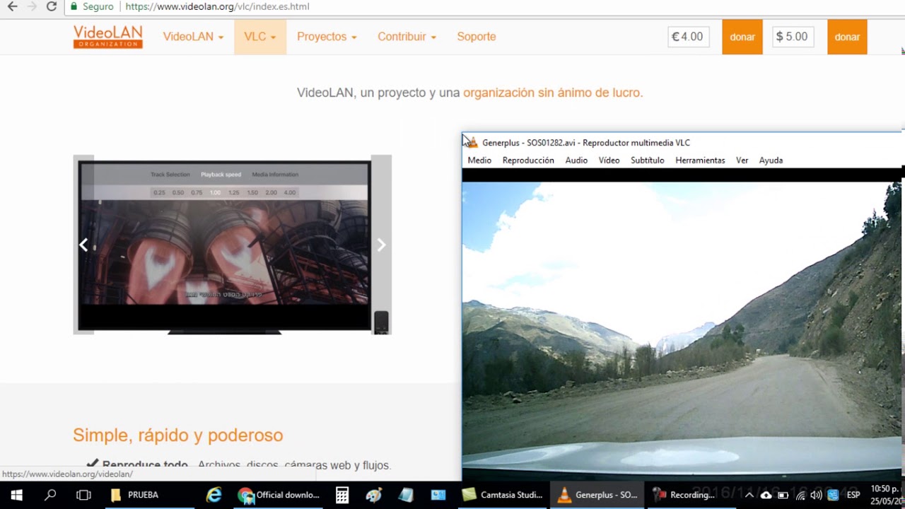
Task: Expand the VLC dropdown menu
Action: click(260, 37)
